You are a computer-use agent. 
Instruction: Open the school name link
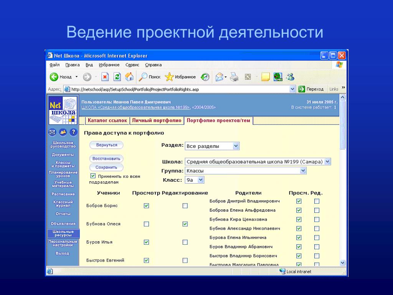coord(136,108)
